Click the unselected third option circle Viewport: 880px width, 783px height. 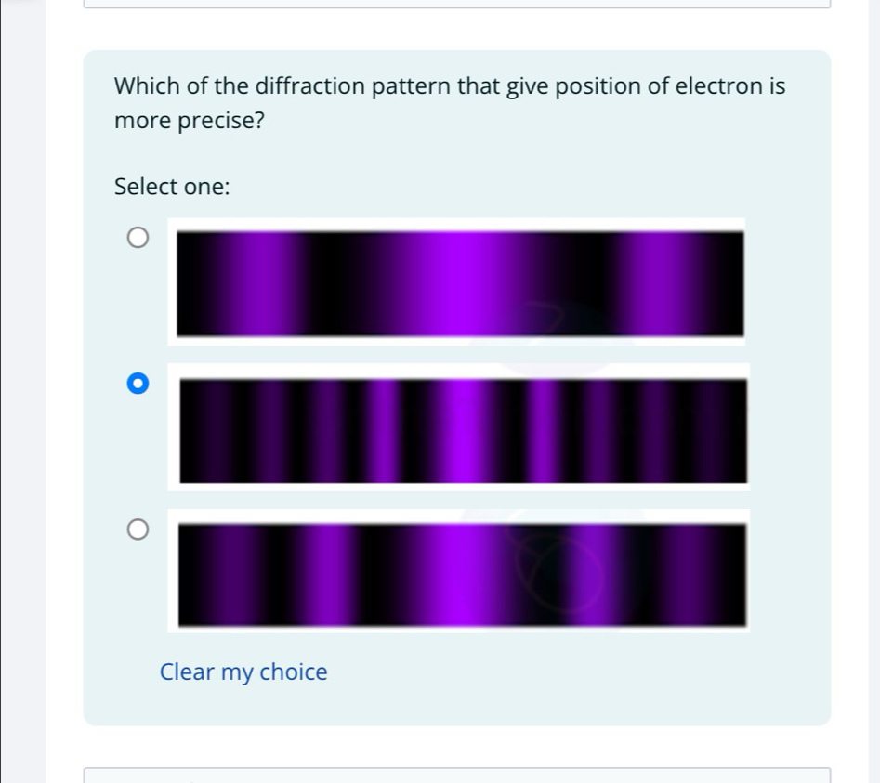[x=138, y=529]
